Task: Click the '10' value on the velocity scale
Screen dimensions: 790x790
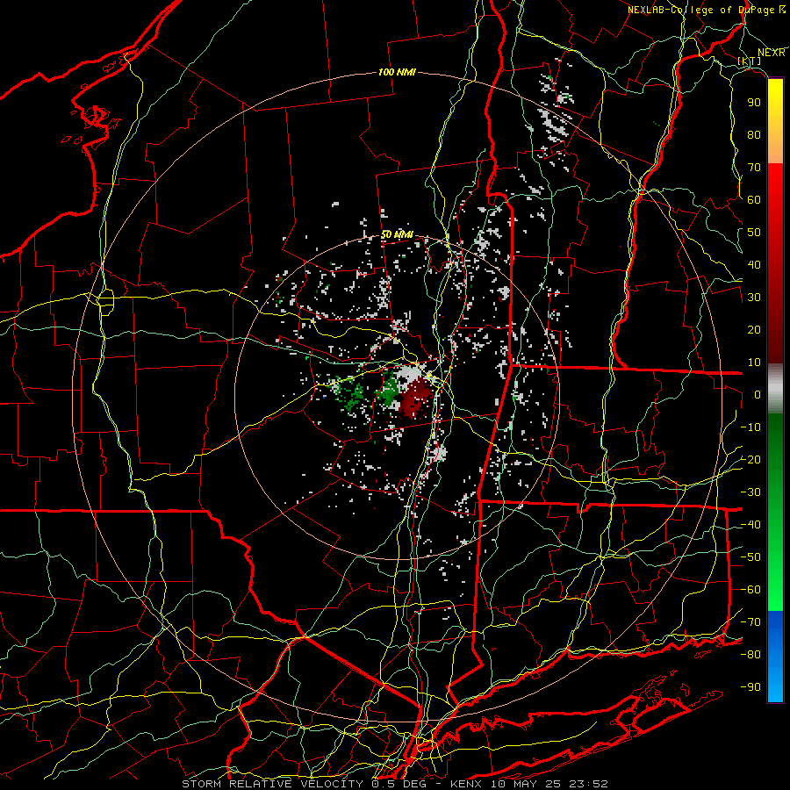Action: point(754,363)
